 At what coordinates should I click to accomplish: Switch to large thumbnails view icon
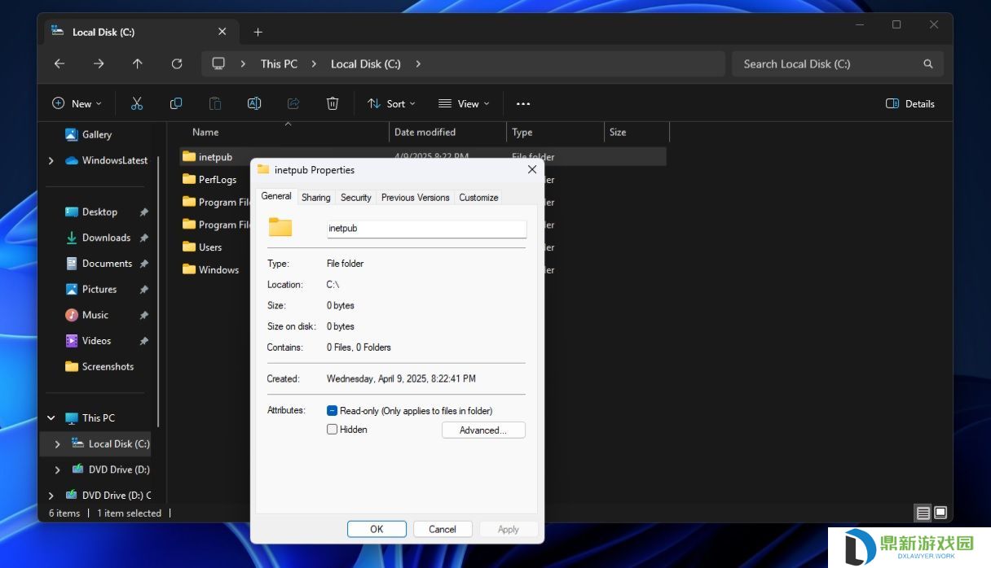(x=940, y=513)
